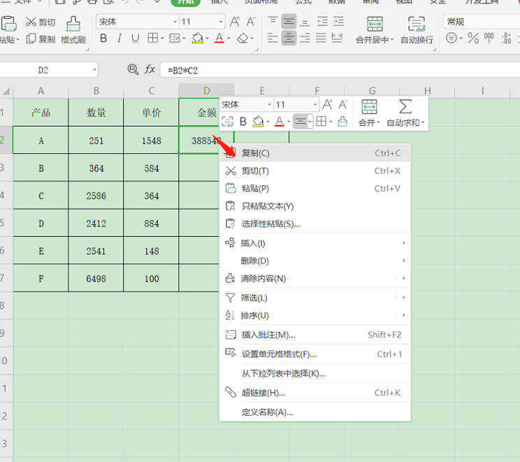The image size is (520, 462).
Task: Open Format Cells 设置单元格格式(F)
Action: [315, 354]
